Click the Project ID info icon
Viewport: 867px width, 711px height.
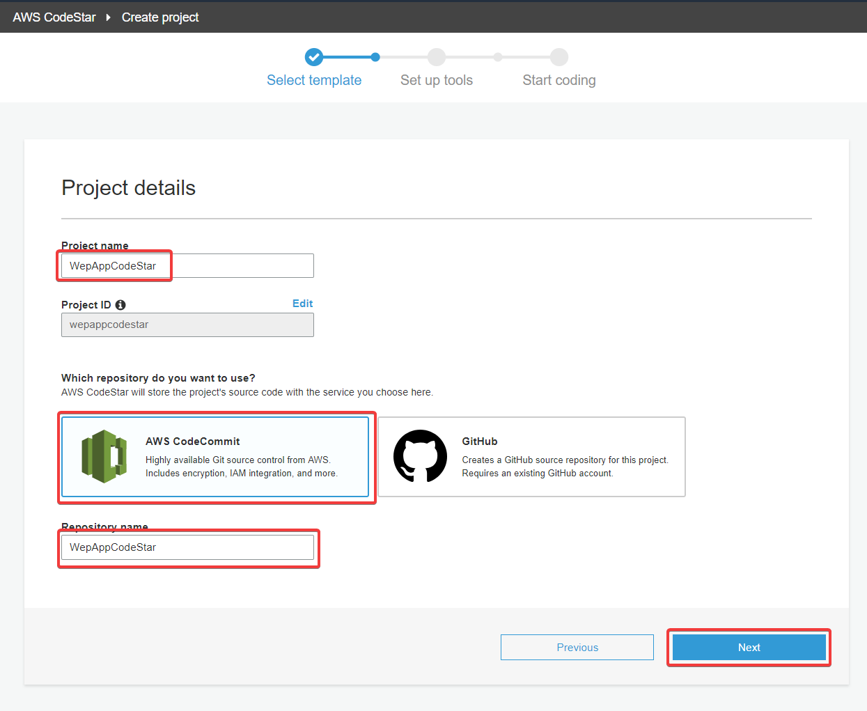click(120, 305)
